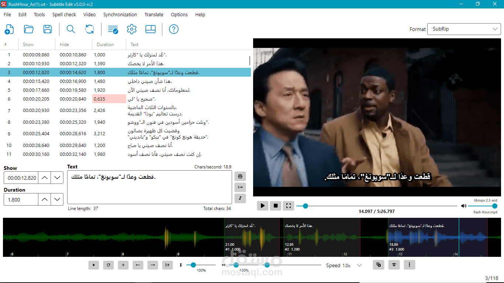Click the left arrow button under the waveform
Image resolution: width=504 pixels, height=283 pixels.
[138, 265]
